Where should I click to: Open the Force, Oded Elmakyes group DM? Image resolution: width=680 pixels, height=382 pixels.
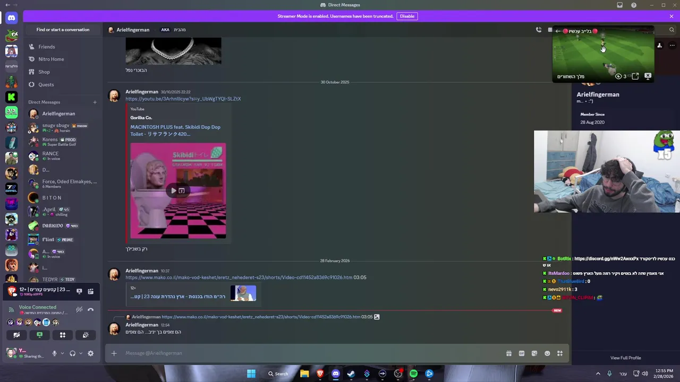click(x=63, y=184)
